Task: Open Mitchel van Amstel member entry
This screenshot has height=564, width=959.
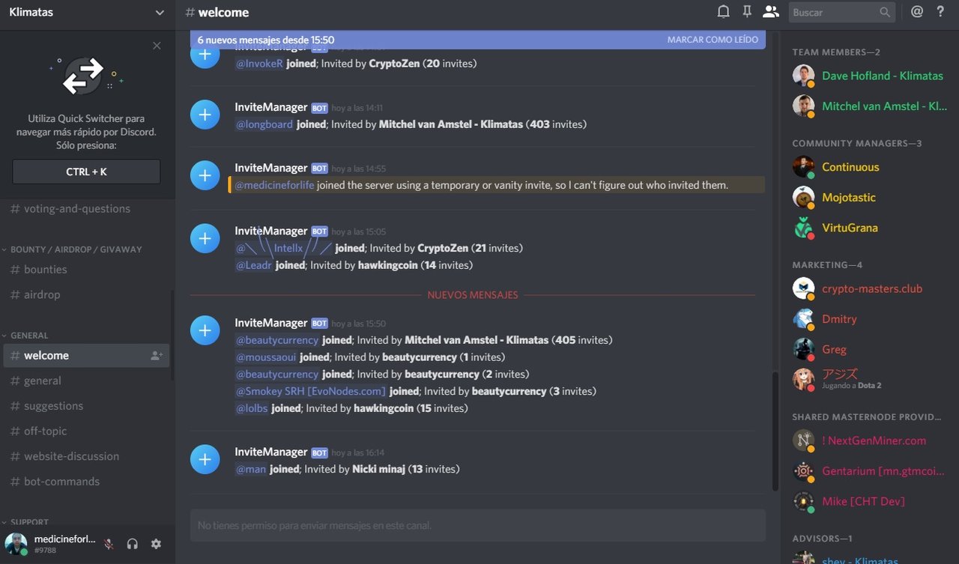Action: point(868,106)
